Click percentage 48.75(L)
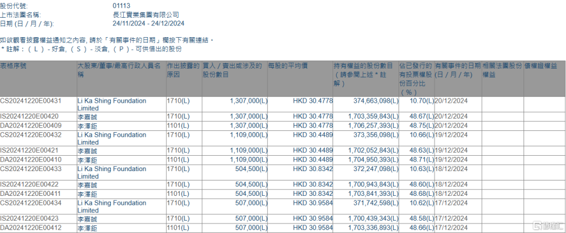 coord(422,126)
